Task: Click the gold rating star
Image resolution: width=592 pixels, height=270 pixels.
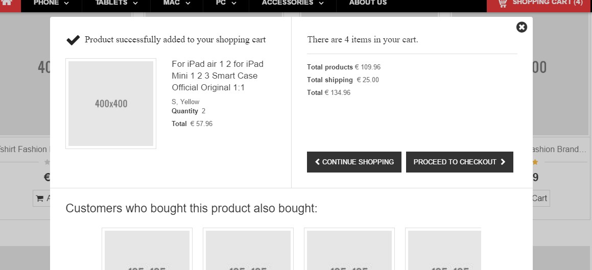Action: tap(535, 162)
